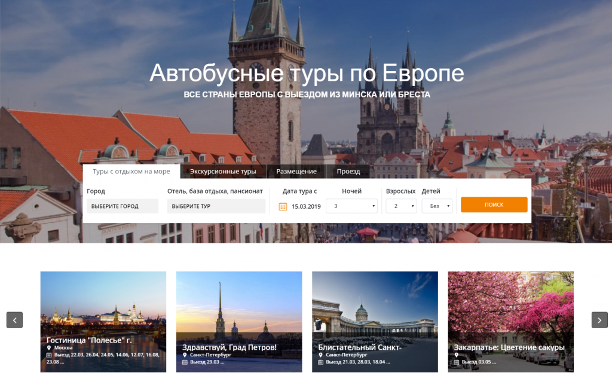Click calendar icon on Гостиница Полесье card
This screenshot has height=388, width=612.
(49, 355)
